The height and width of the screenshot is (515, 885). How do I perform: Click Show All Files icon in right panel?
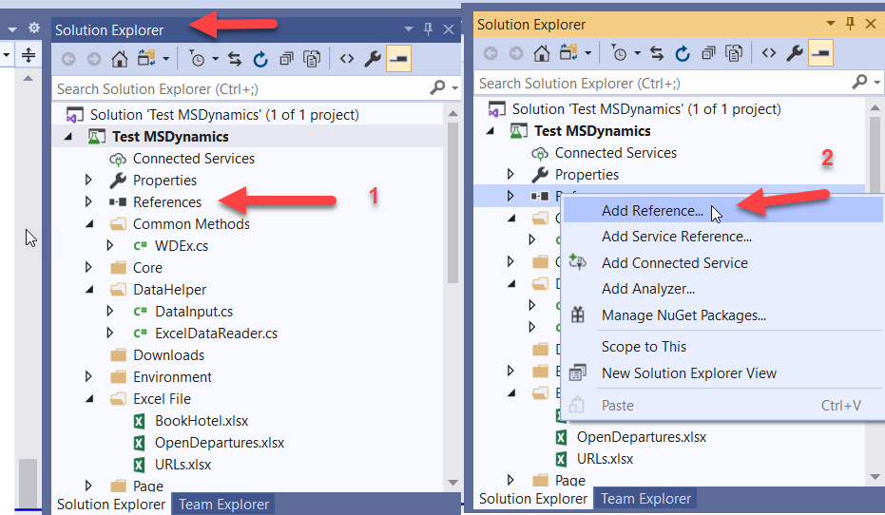click(734, 53)
